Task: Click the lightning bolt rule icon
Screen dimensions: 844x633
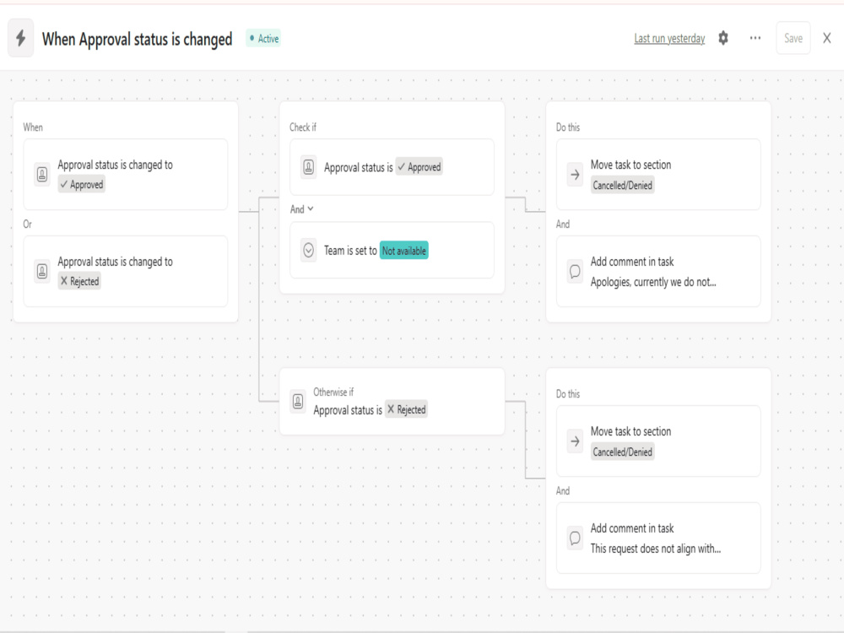Action: [x=20, y=38]
